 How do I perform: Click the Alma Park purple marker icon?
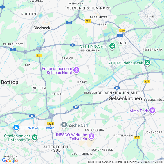pos(152,111)
